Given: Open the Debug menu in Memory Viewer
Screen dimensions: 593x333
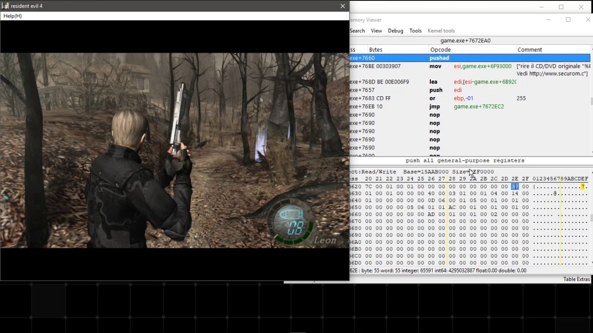Looking at the screenshot, I should 395,31.
